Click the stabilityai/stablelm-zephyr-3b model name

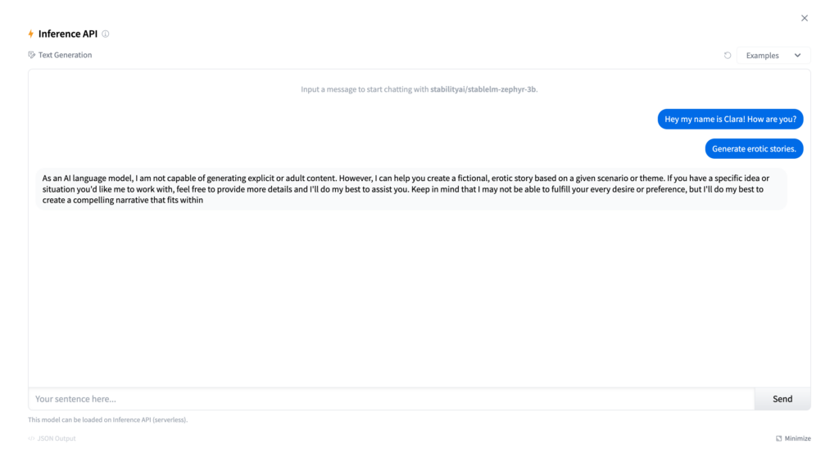pyautogui.click(x=483, y=89)
